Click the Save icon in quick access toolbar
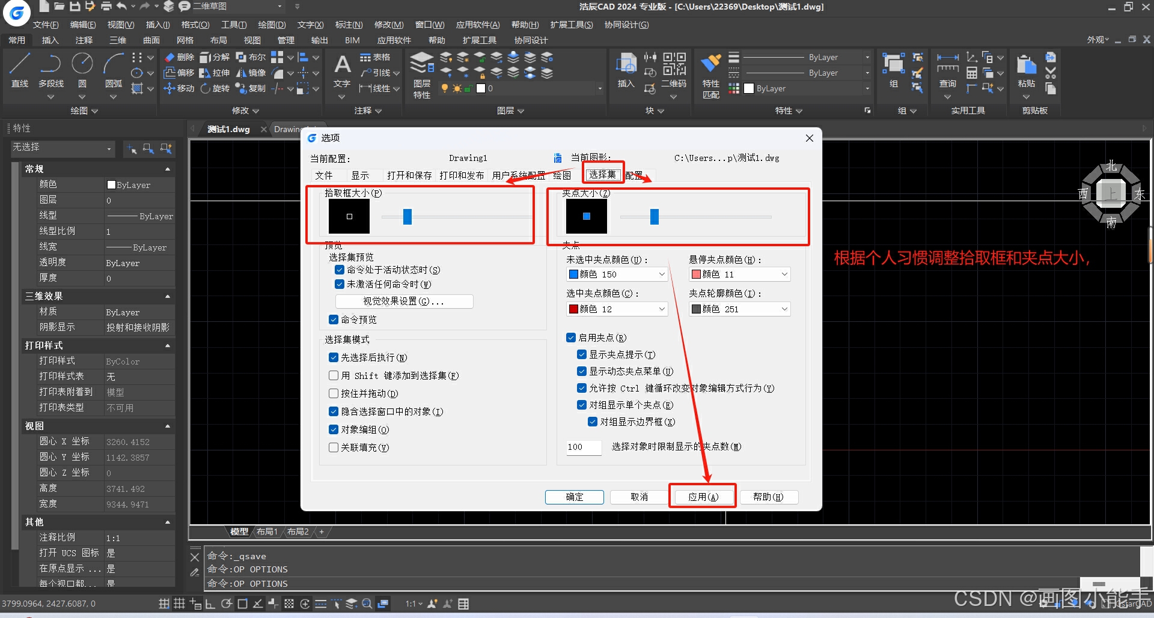This screenshot has width=1154, height=618. point(75,7)
